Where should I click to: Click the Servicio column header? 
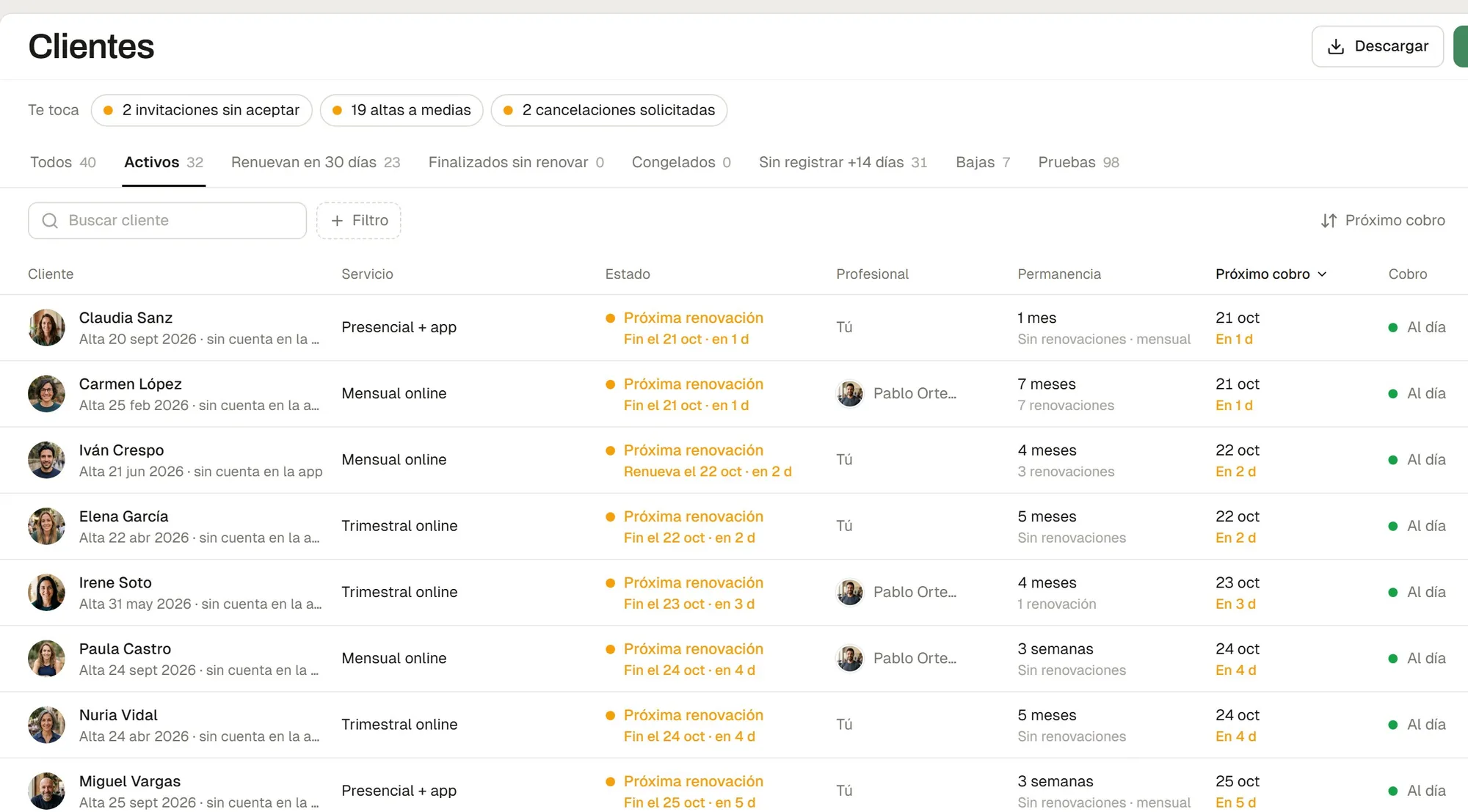tap(367, 274)
